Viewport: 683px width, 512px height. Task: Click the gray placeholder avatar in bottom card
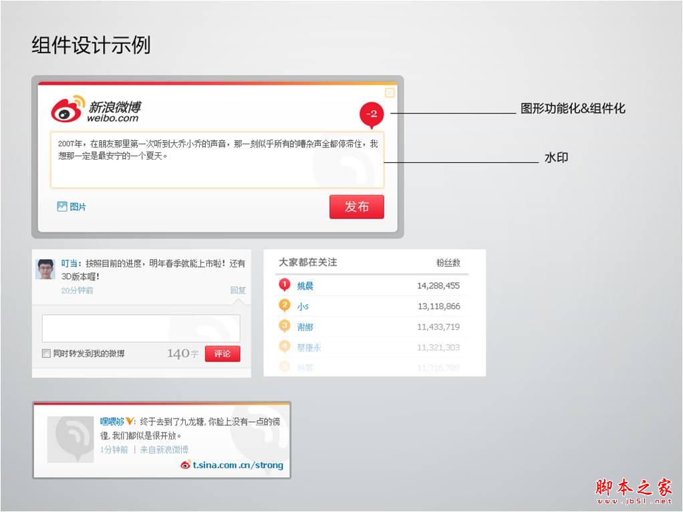[x=70, y=439]
